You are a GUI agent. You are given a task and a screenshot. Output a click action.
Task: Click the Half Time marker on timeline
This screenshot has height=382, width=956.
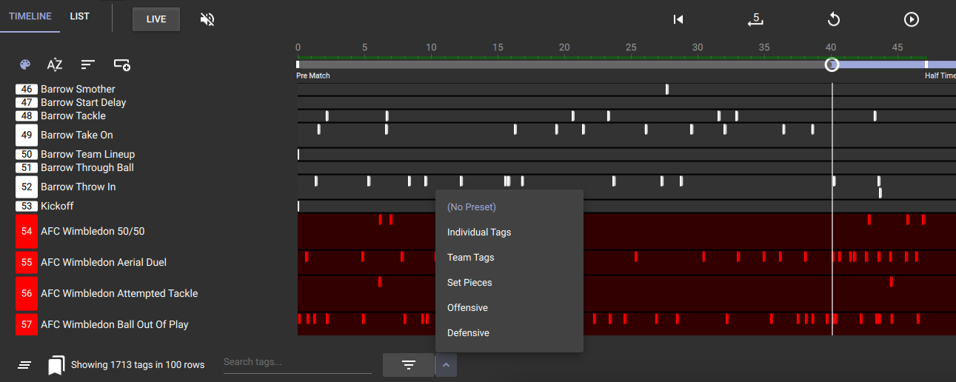click(x=926, y=64)
